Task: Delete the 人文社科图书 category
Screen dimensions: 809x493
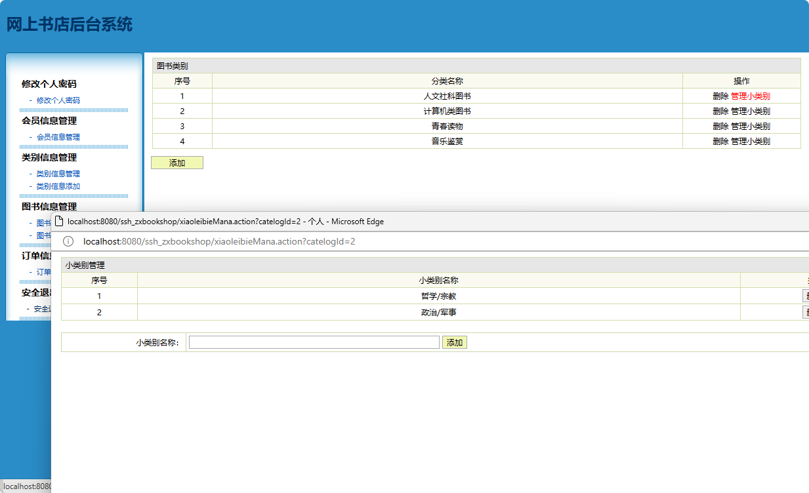Action: tap(720, 96)
